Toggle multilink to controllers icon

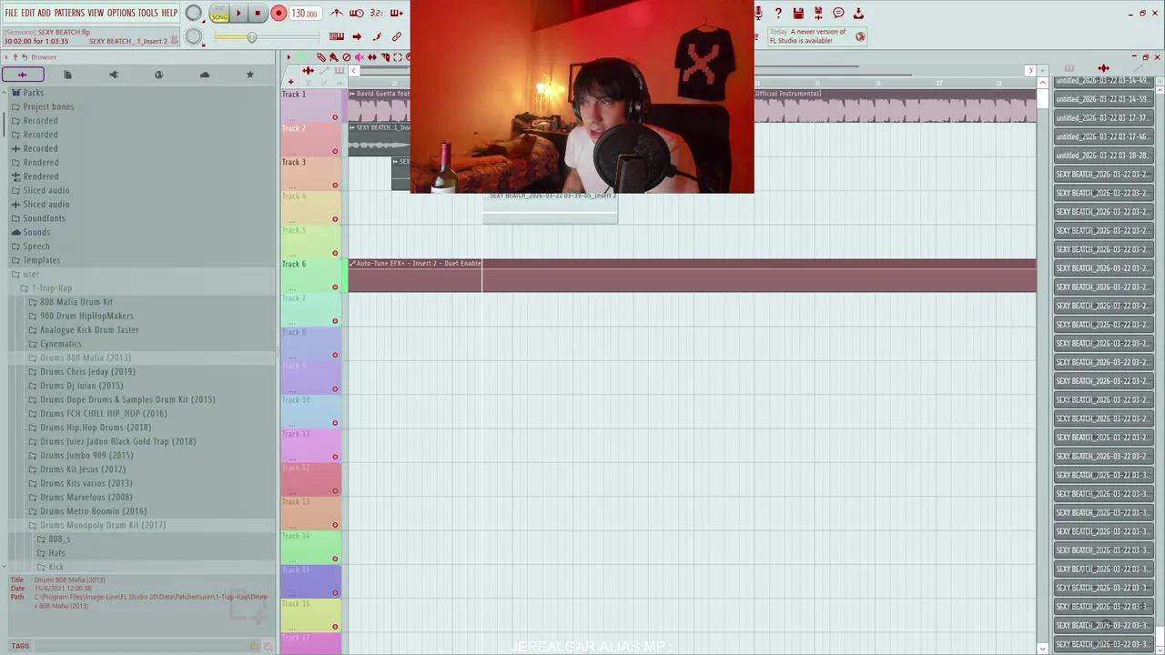pos(397,36)
